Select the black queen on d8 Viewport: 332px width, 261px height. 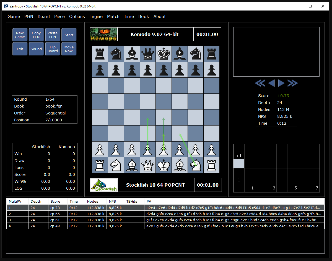pos(148,54)
